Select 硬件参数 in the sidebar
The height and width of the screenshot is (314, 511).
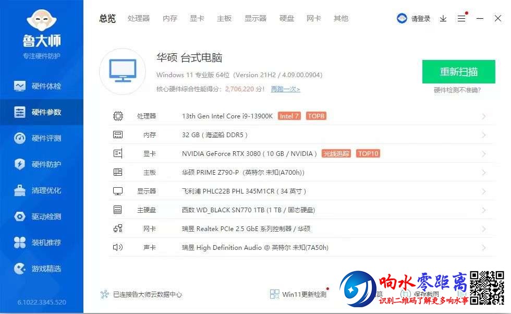[42, 112]
